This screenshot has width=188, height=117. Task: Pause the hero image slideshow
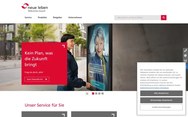tap(87, 94)
